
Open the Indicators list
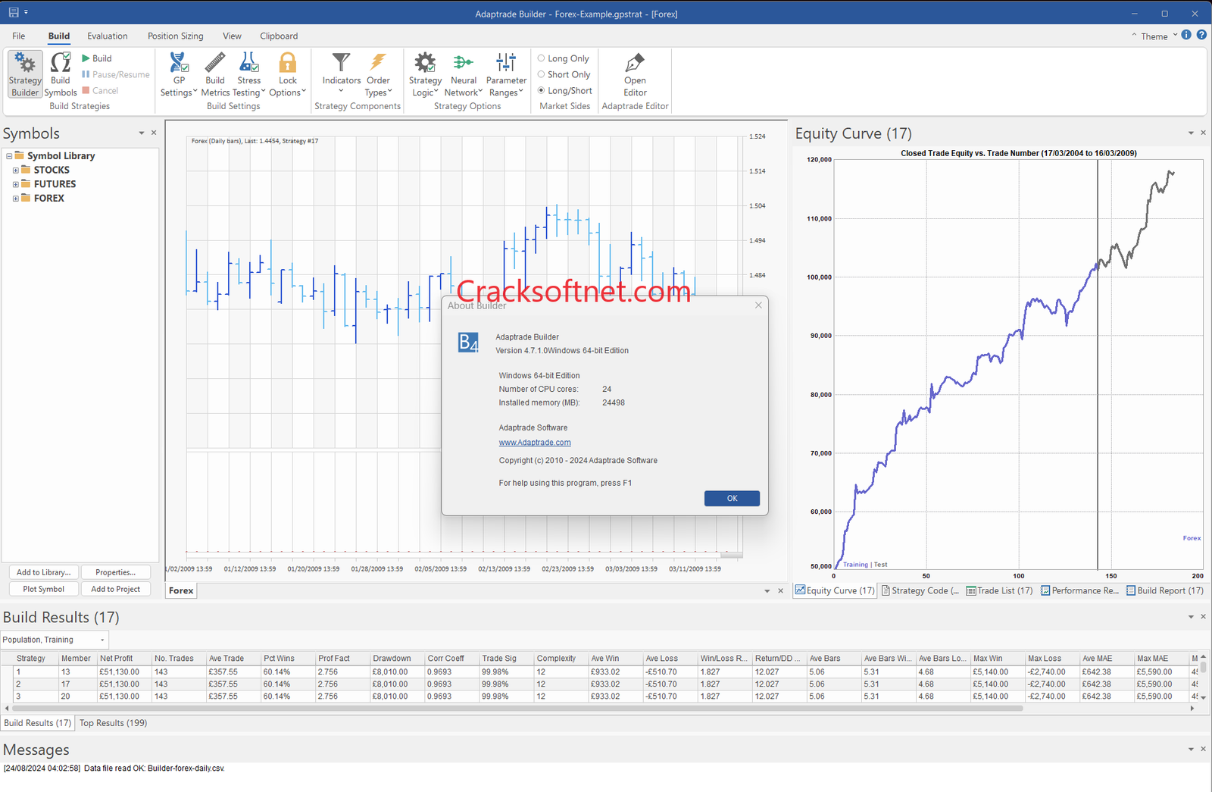342,74
